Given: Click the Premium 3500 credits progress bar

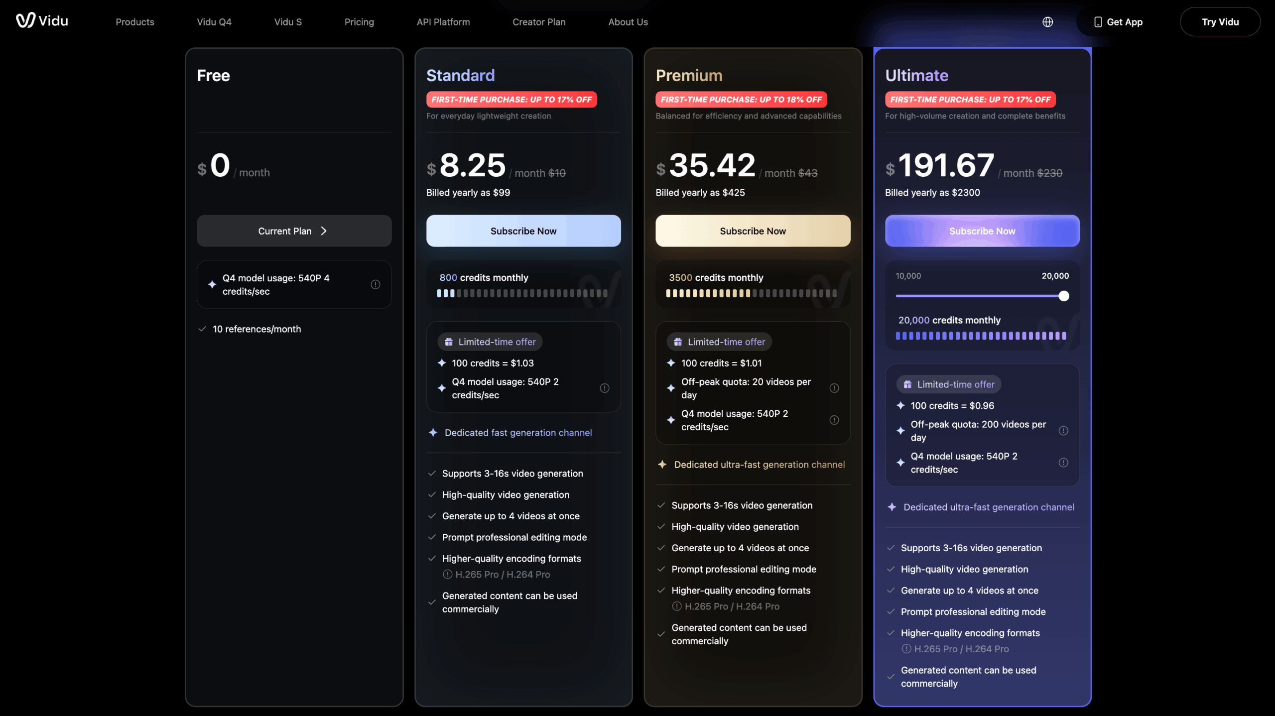Looking at the screenshot, I should point(752,293).
